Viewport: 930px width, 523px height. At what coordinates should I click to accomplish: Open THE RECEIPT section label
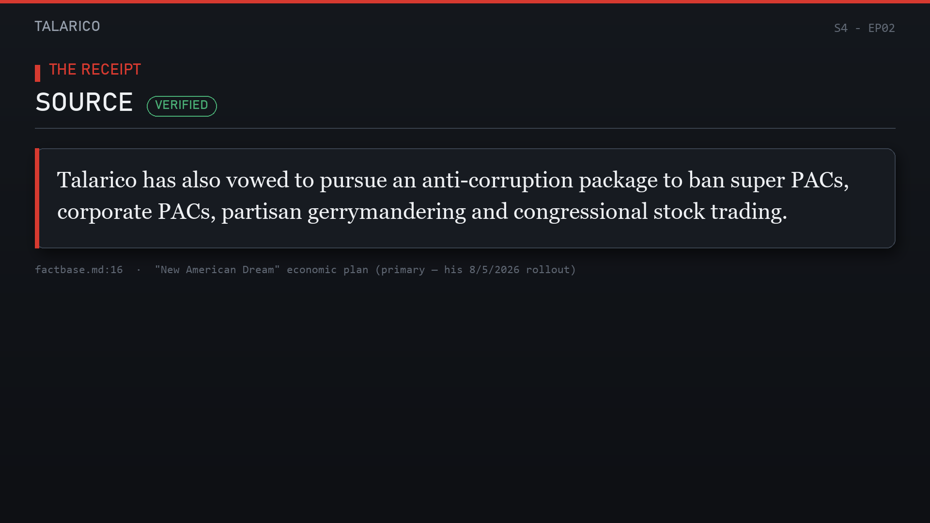pos(95,69)
